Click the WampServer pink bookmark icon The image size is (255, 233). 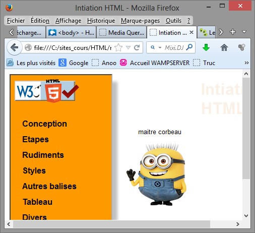click(123, 63)
